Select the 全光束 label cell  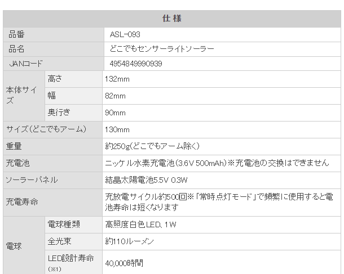coord(73,241)
